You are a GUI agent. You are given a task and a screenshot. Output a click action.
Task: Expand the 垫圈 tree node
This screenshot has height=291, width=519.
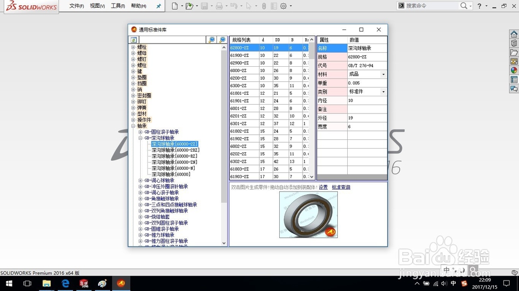133,77
